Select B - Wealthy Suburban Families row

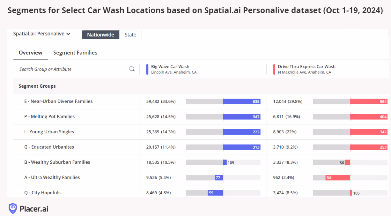202,162
